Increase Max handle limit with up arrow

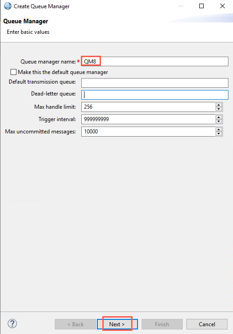[x=219, y=105]
